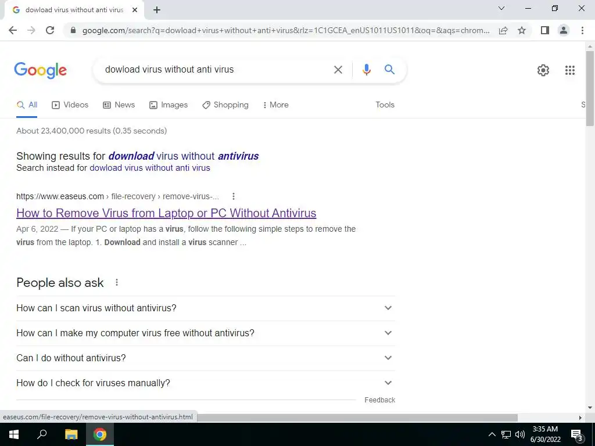595x446 pixels.
Task: Open the More search filters dropdown
Action: [x=275, y=105]
